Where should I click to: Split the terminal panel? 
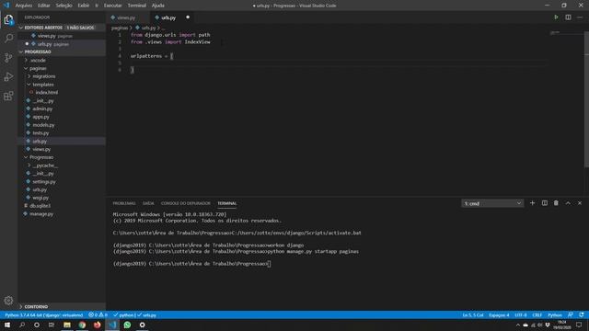click(x=544, y=203)
